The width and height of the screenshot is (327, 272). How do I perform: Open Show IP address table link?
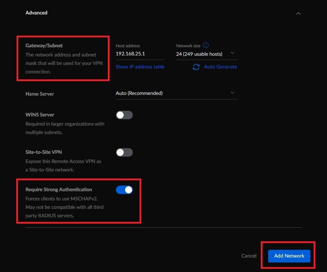[140, 67]
